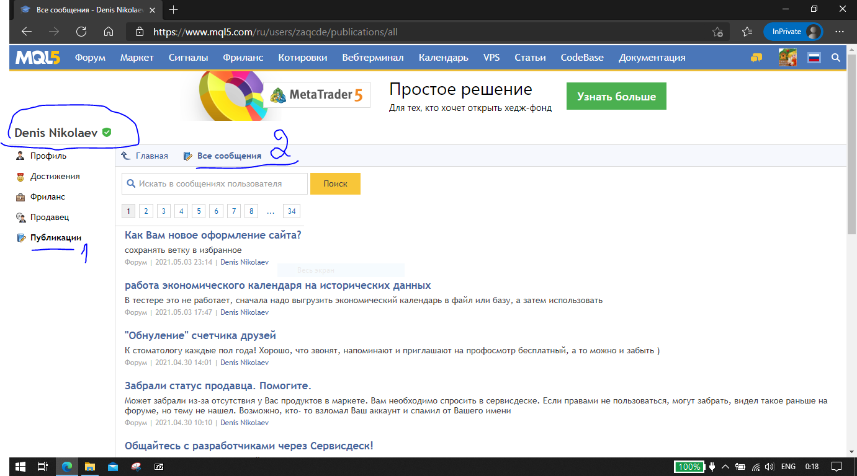The width and height of the screenshot is (857, 476).
Task: Open post Как Вам новое оформление сайта?
Action: (x=213, y=236)
